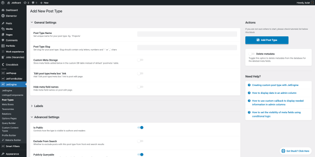Click the Add Post Type button
The image size is (315, 157).
[x=267, y=40]
